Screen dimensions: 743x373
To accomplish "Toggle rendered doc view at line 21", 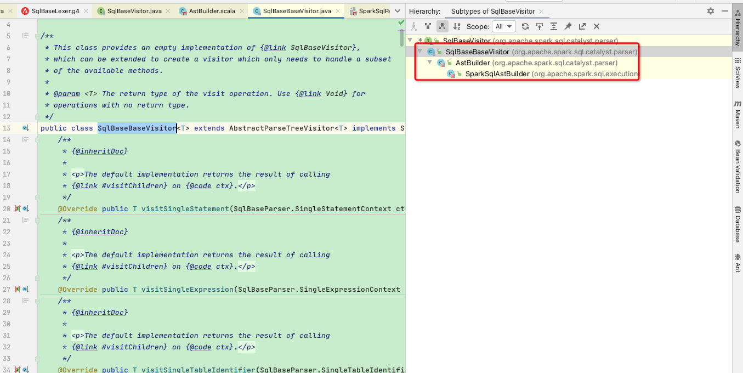I will (25, 220).
